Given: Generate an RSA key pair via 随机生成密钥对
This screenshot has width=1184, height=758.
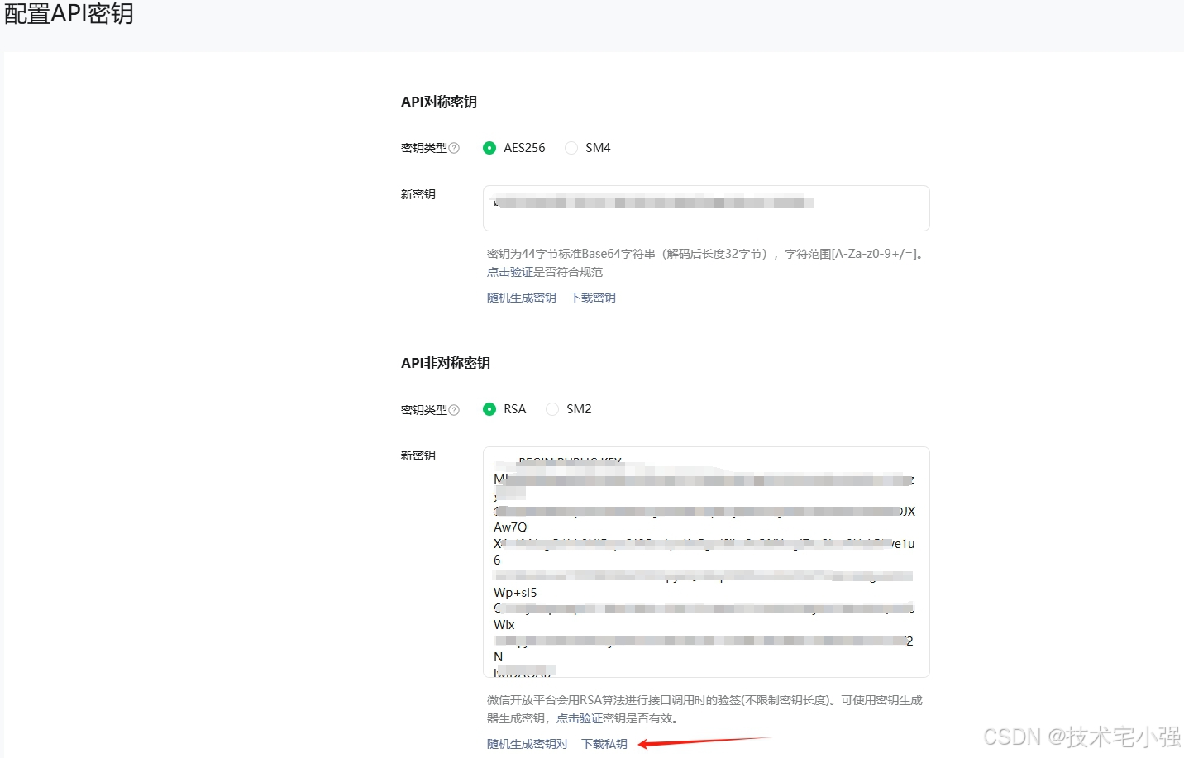Looking at the screenshot, I should click(x=527, y=743).
